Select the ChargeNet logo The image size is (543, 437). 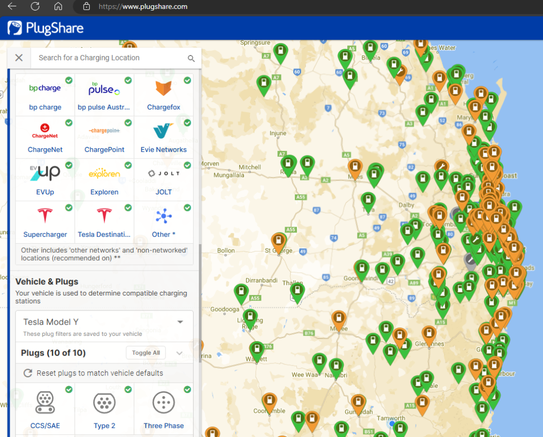pyautogui.click(x=45, y=131)
